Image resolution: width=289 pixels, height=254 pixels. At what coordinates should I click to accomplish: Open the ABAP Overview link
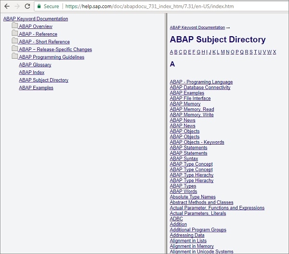click(x=36, y=27)
